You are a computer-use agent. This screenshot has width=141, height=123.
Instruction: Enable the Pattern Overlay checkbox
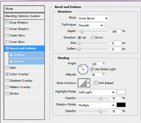coord(7,87)
